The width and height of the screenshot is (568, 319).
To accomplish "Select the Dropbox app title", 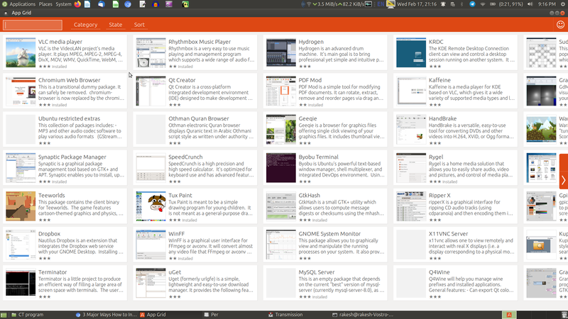I will point(49,234).
